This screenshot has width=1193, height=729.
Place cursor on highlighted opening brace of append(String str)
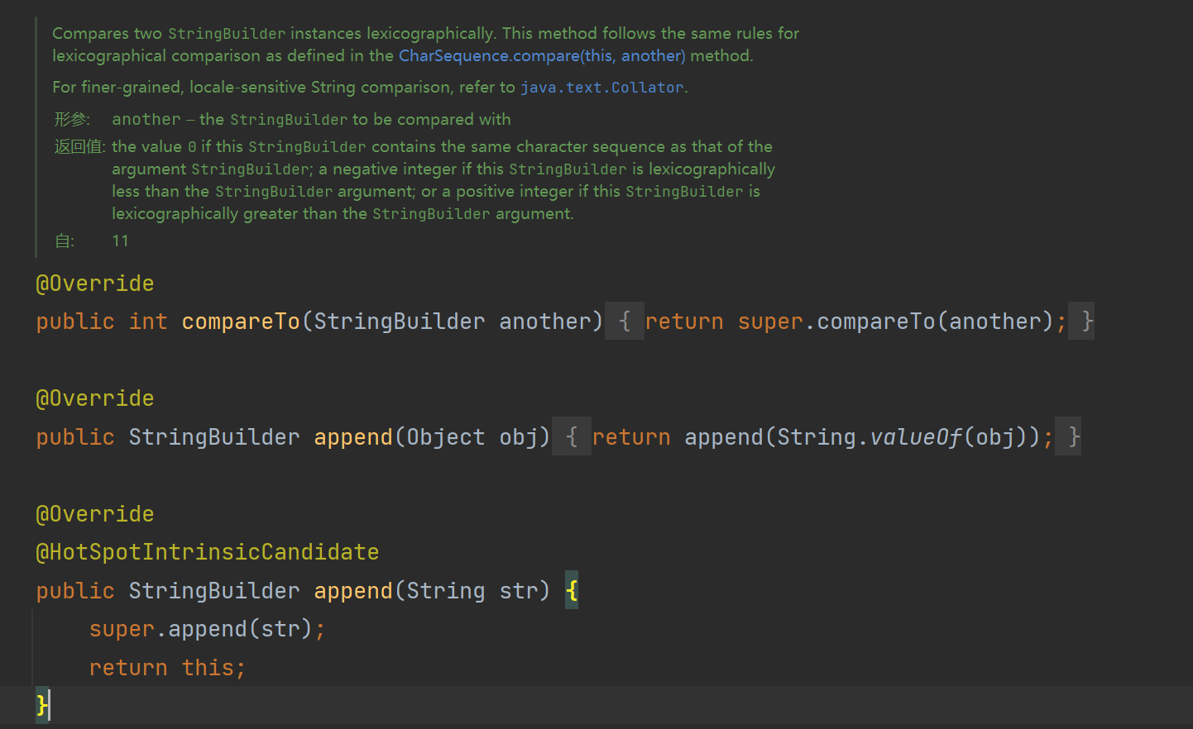tap(572, 590)
